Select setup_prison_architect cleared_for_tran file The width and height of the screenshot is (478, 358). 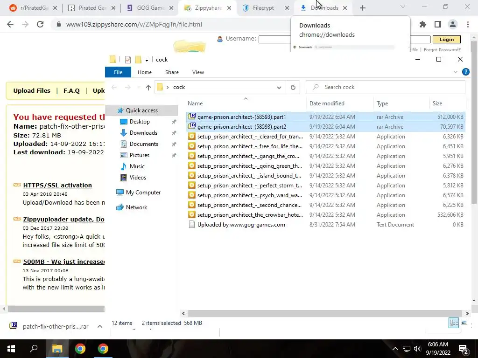325,137
